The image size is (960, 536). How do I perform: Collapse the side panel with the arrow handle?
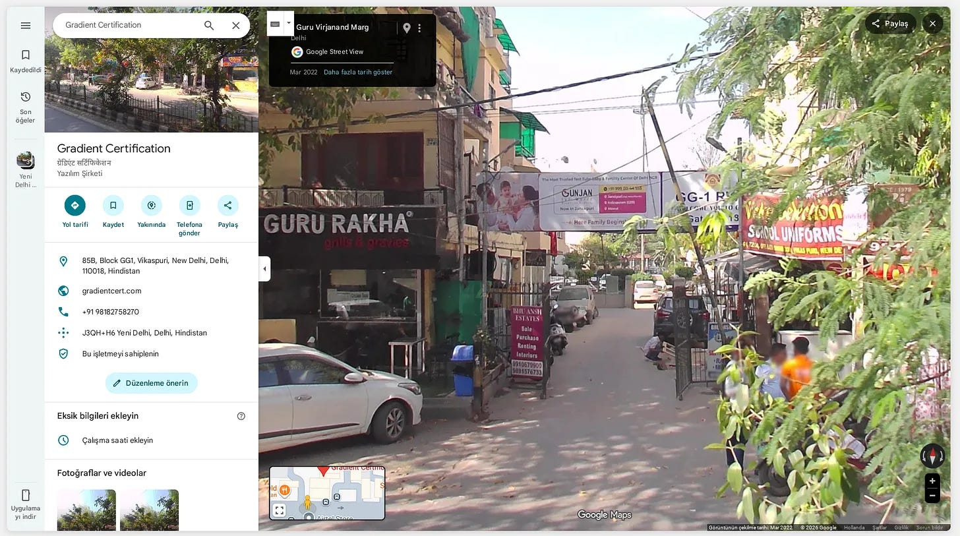coord(264,269)
